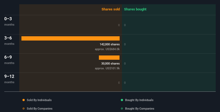Click the 30,000 shares label

click(x=110, y=63)
